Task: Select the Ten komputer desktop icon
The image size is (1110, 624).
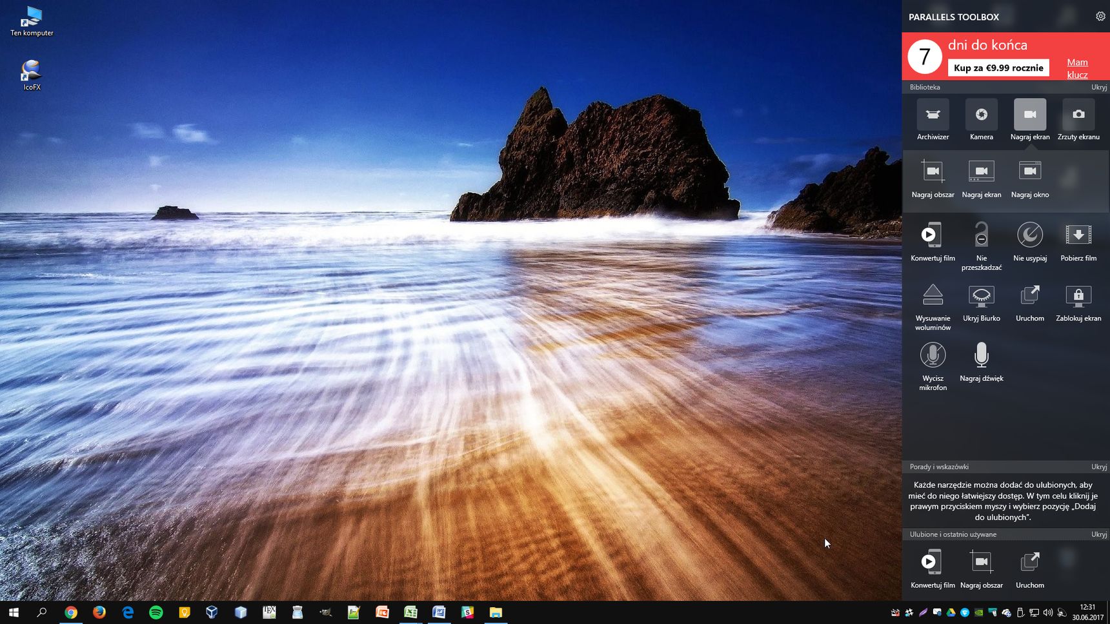Action: point(32,21)
